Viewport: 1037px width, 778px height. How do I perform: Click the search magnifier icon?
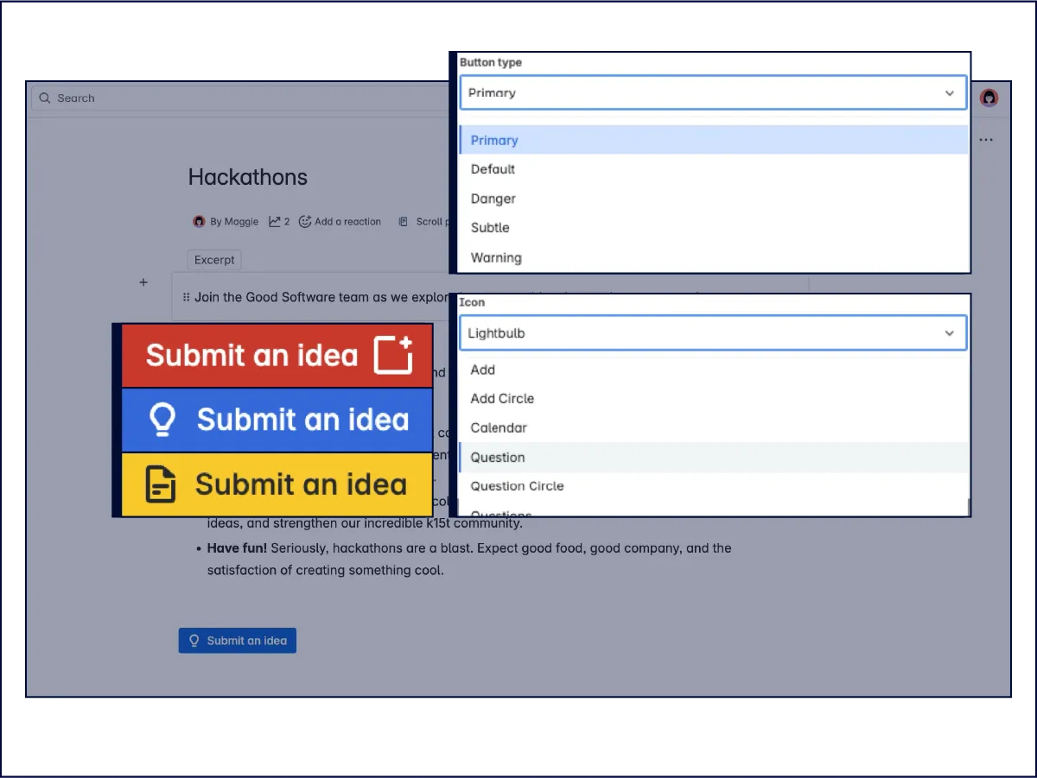tap(45, 98)
